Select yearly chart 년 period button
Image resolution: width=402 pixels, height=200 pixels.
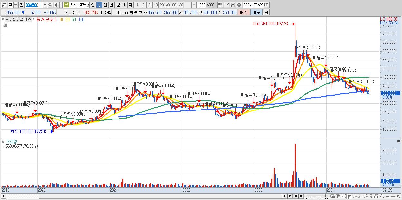tap(111, 5)
